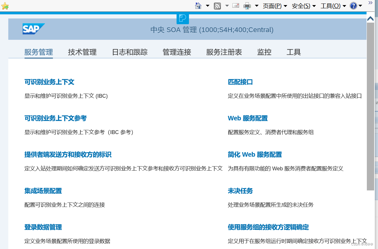This screenshot has width=378, height=249.
Task: Click the toolbar overflow chevron
Action: coord(370,3)
